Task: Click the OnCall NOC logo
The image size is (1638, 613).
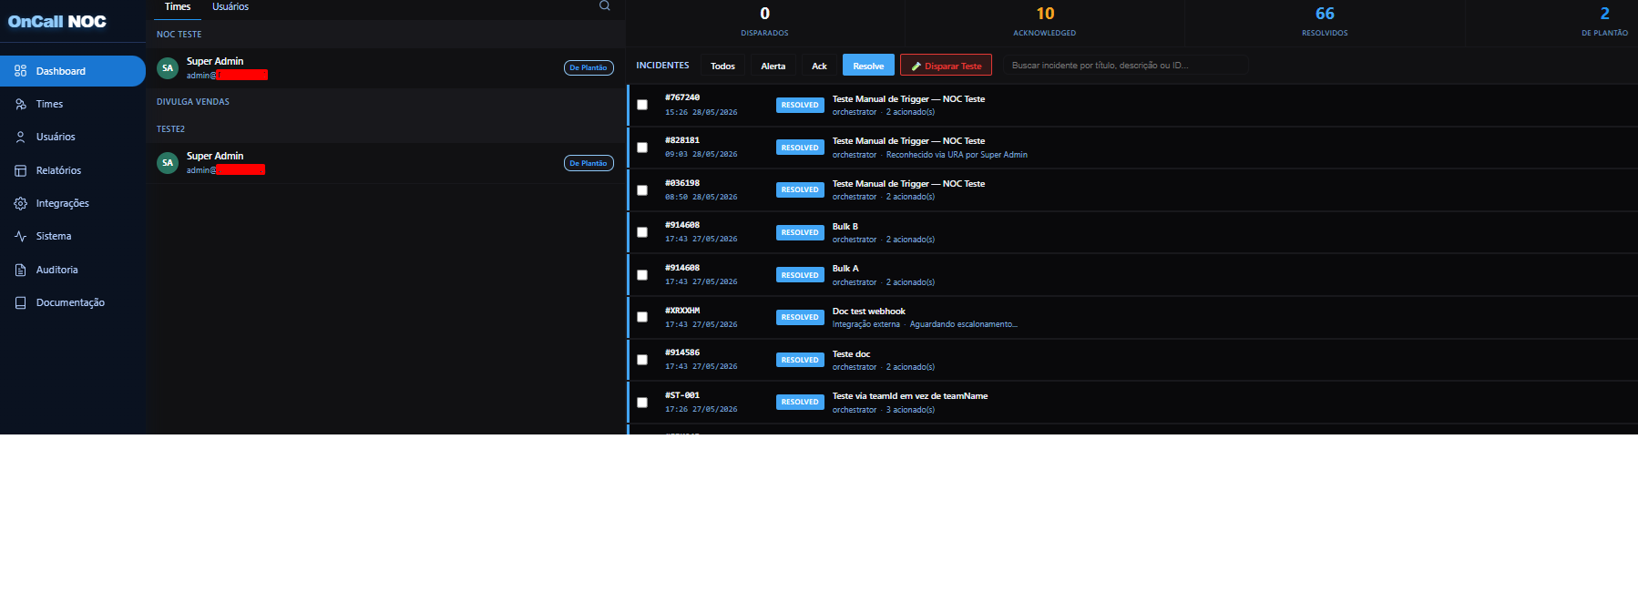Action: tap(57, 22)
